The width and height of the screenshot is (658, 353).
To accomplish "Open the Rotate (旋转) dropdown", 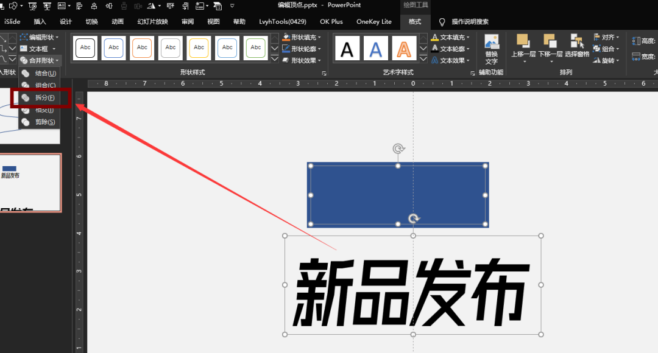I will point(606,60).
